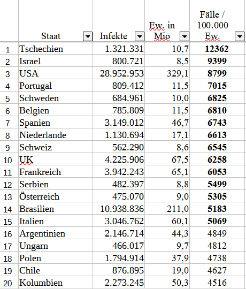The height and width of the screenshot is (289, 246).
Task: Select row header number 16
Action: (7, 234)
